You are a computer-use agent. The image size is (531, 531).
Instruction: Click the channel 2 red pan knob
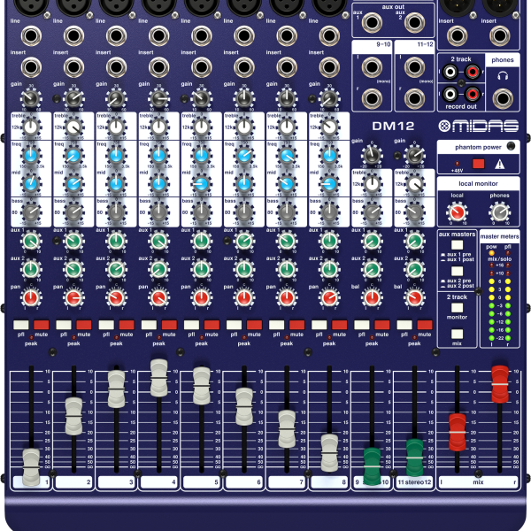[73, 298]
